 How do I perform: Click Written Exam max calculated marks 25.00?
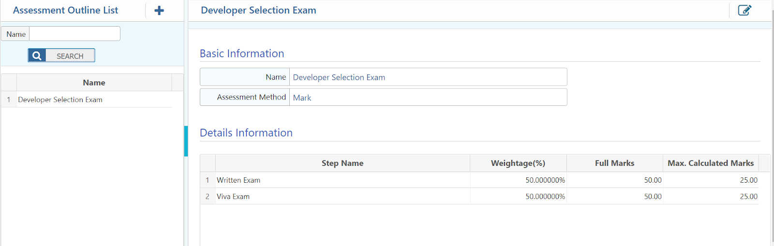(x=748, y=180)
